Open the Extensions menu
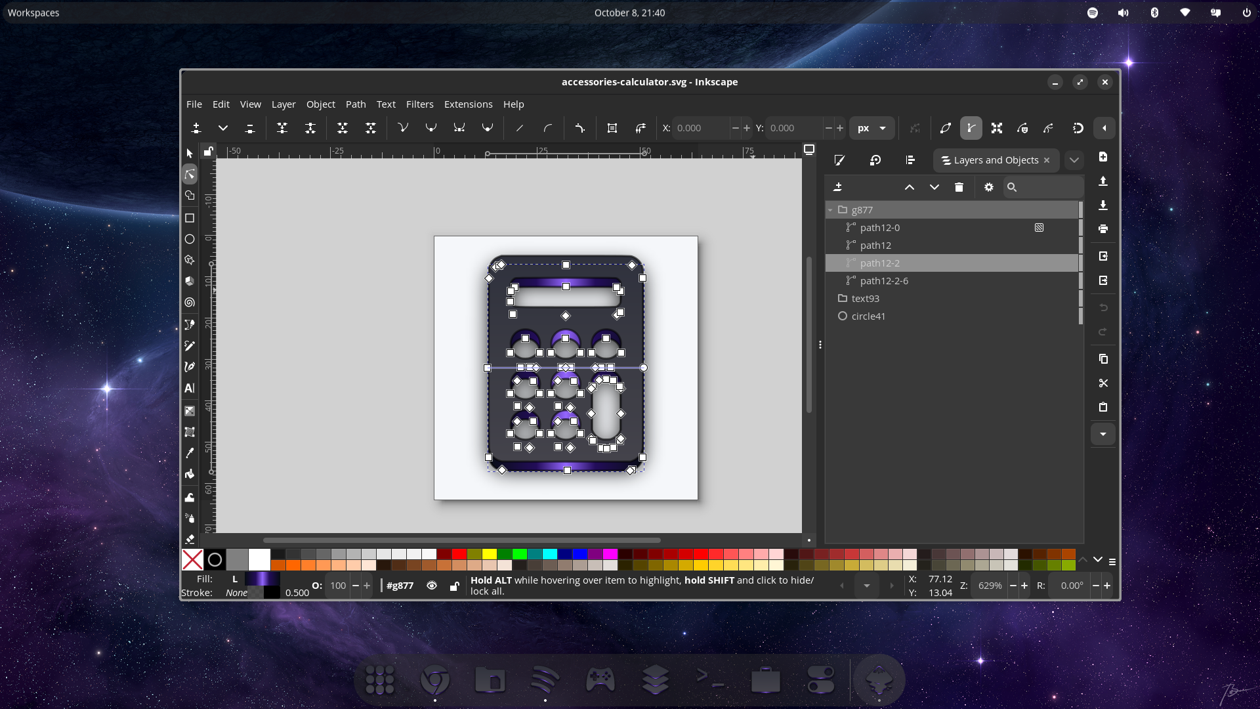This screenshot has height=709, width=1260. [468, 104]
